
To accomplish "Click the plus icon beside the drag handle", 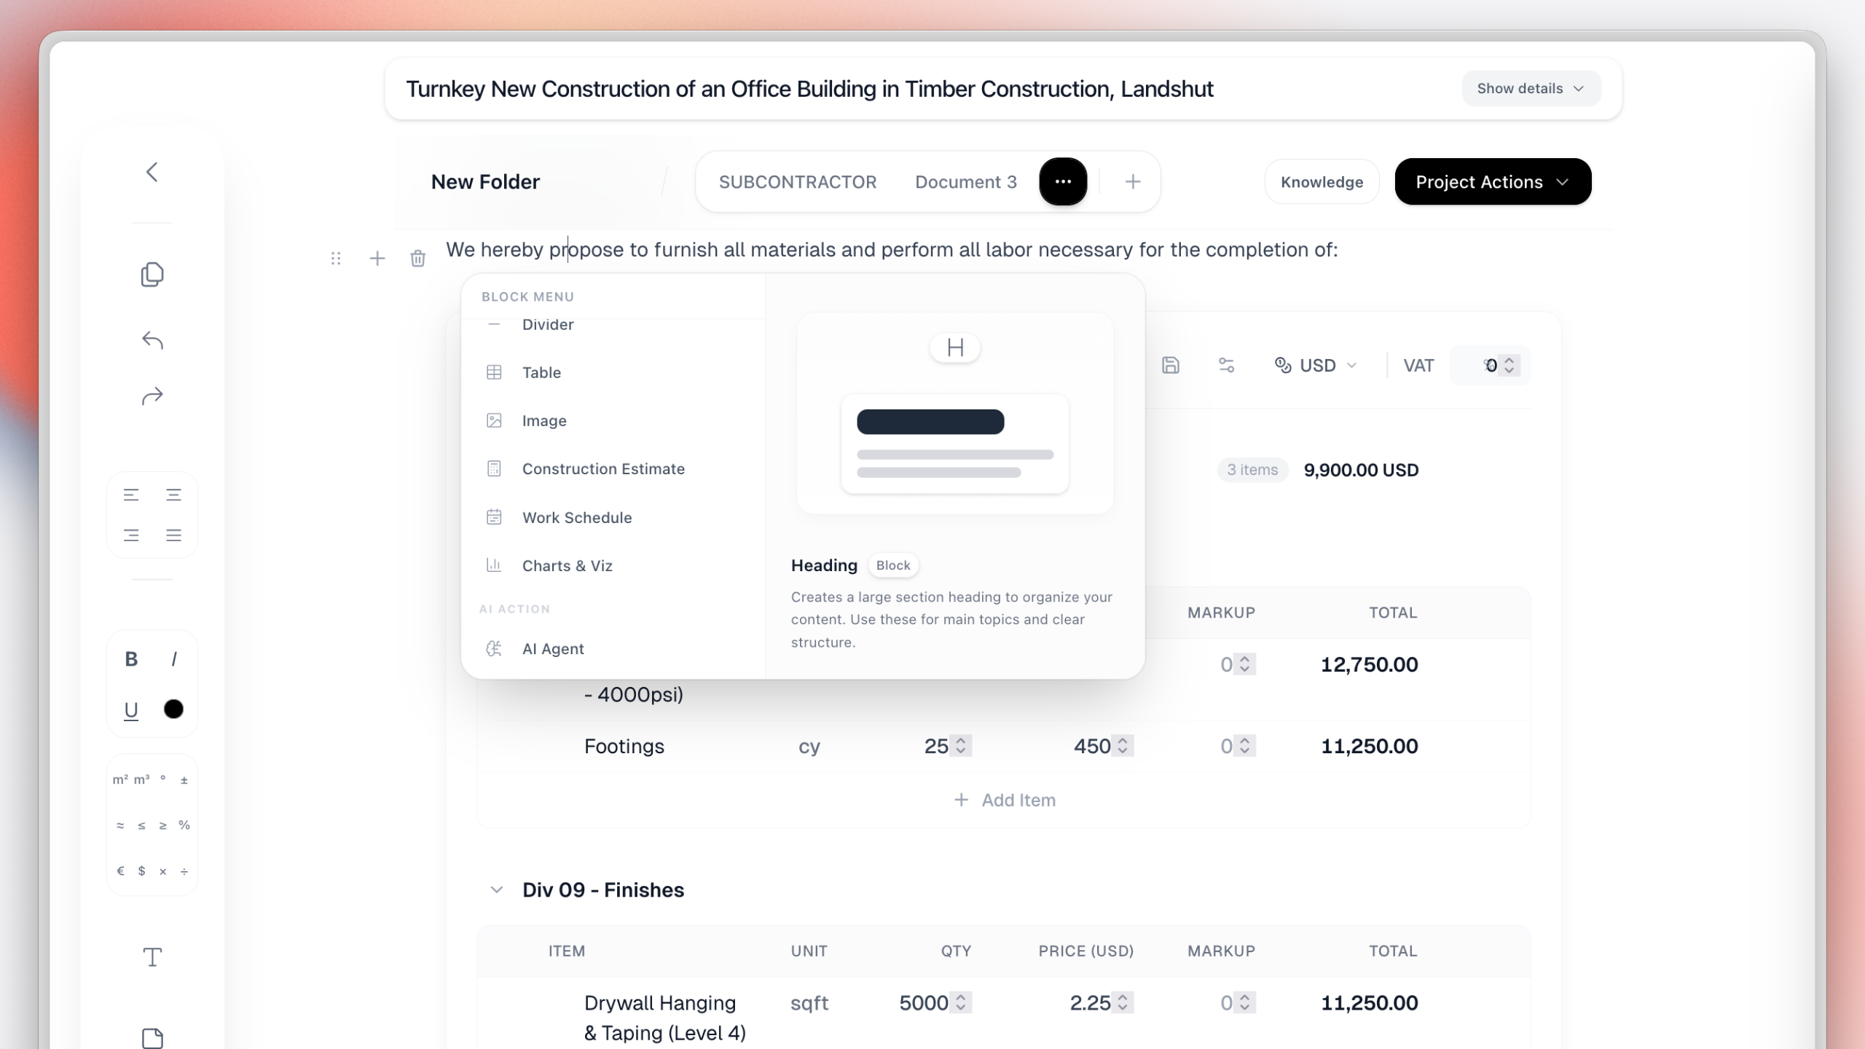I will click(x=377, y=259).
